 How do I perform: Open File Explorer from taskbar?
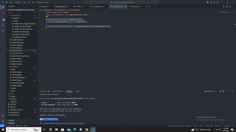57,130
